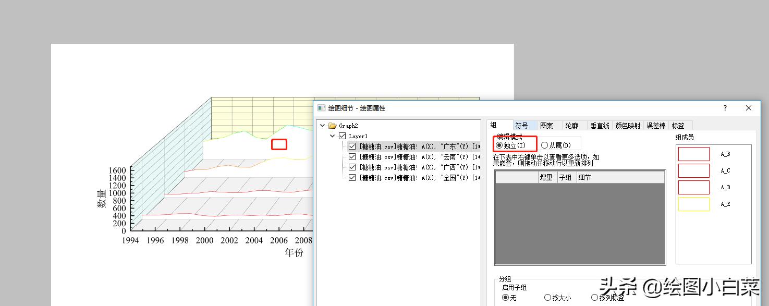Click the A_D member label
769x306 pixels.
point(725,188)
